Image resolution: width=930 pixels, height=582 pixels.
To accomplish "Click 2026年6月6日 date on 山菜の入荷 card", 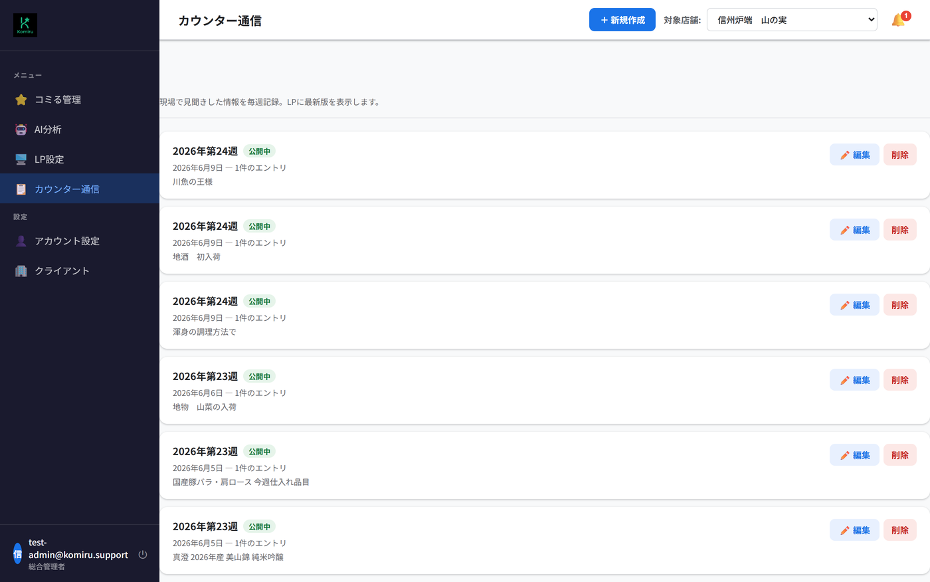I will [x=198, y=393].
